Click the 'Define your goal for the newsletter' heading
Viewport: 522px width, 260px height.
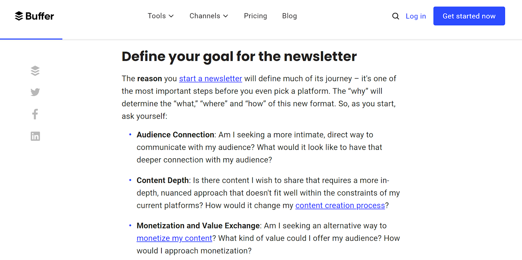tap(239, 56)
